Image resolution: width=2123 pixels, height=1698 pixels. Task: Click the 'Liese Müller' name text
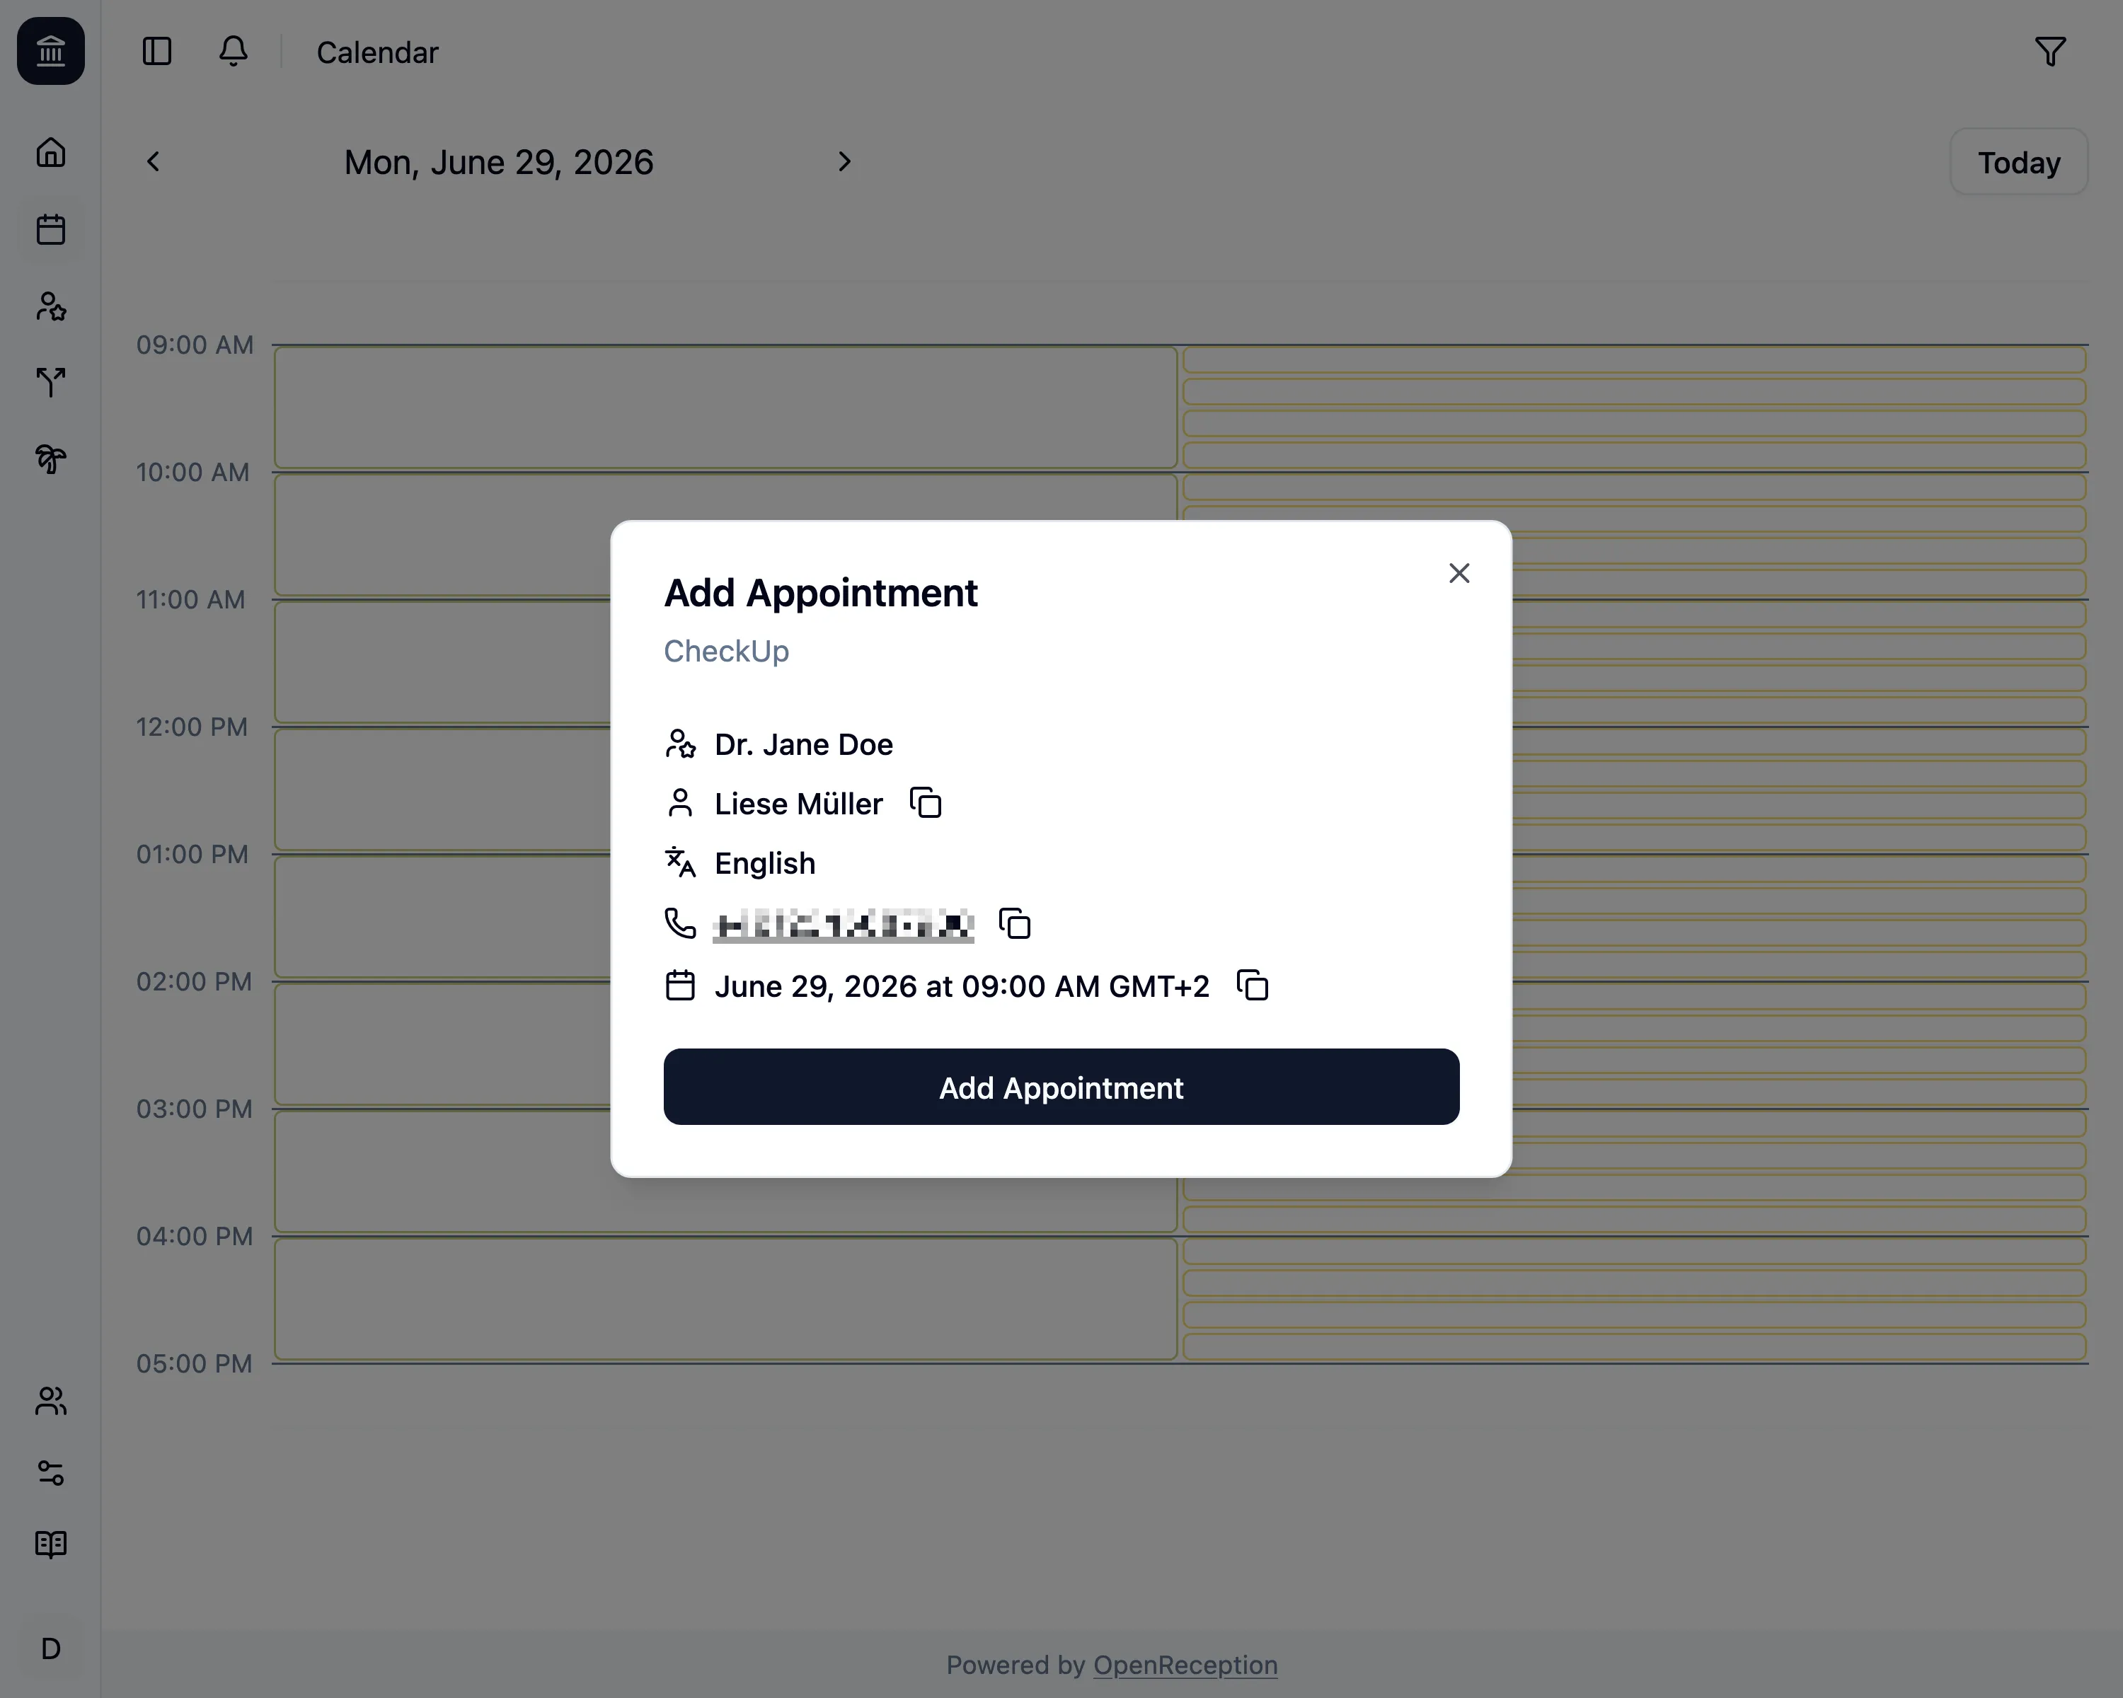[x=798, y=804]
